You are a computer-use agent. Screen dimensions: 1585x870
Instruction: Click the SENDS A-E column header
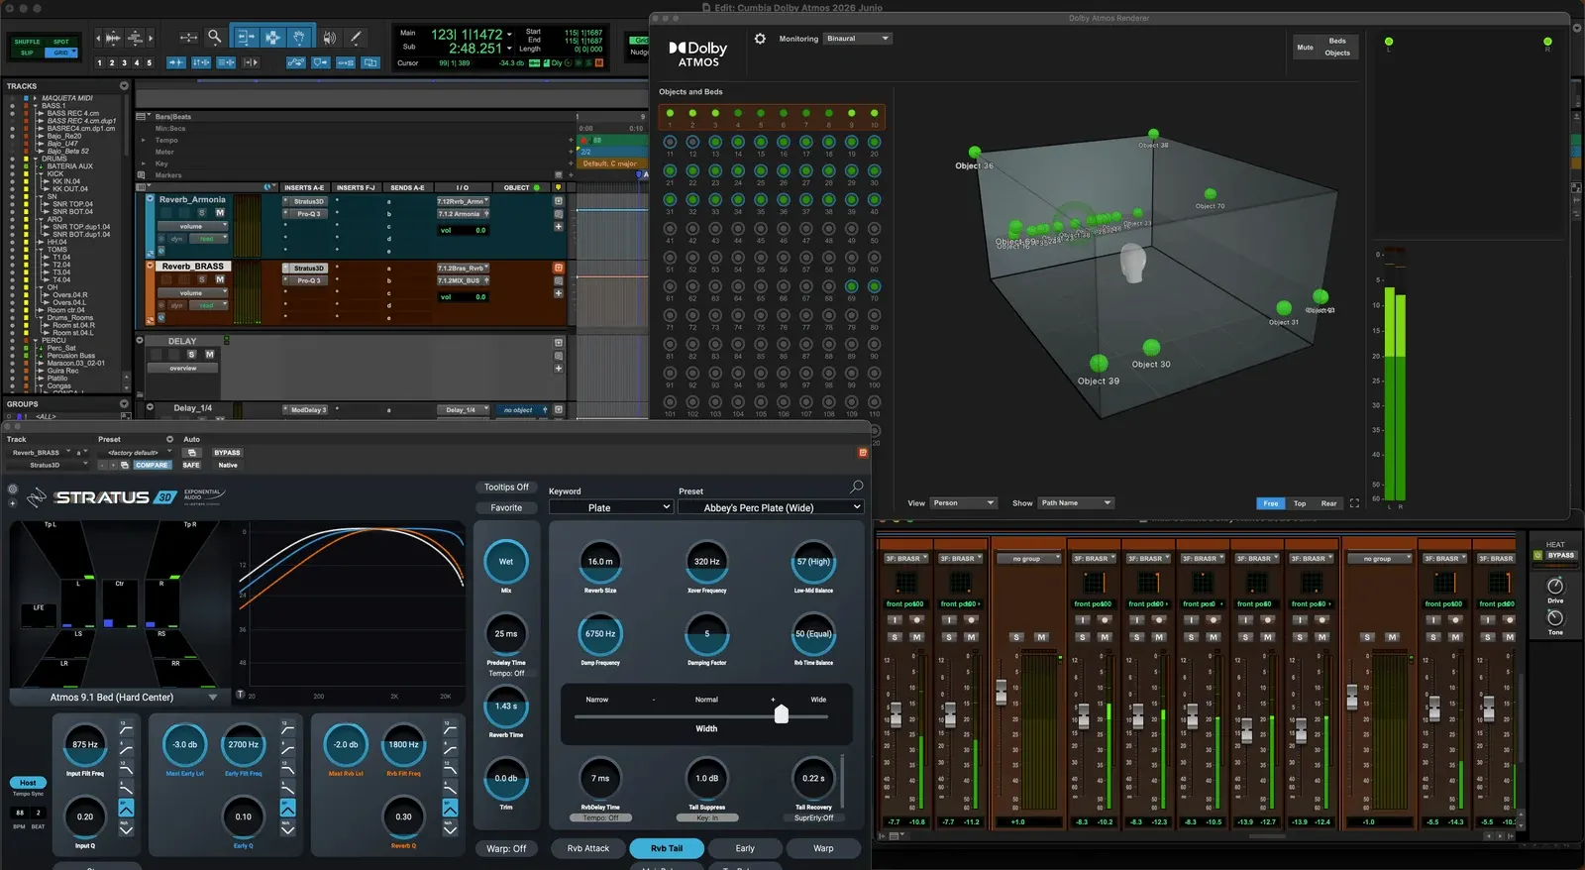pos(407,187)
